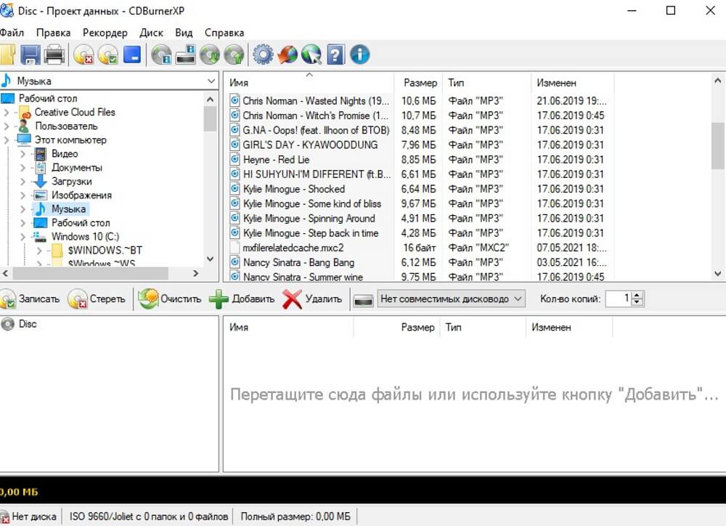Select GIRL'S DAY - KYAWOODDUNG file
The image size is (726, 526).
point(310,145)
